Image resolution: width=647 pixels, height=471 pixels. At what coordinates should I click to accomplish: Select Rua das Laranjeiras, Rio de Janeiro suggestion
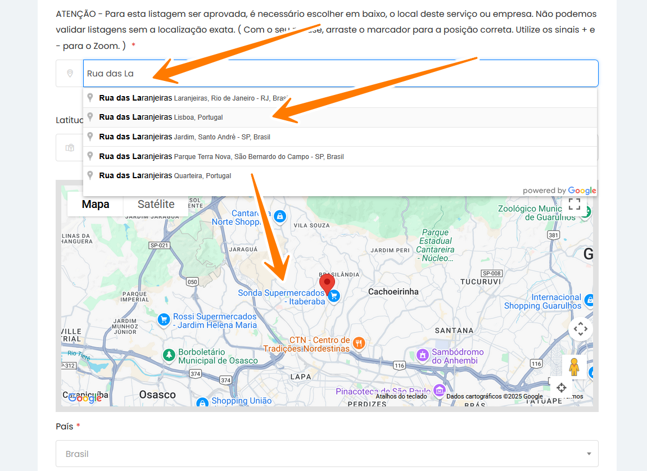point(340,98)
